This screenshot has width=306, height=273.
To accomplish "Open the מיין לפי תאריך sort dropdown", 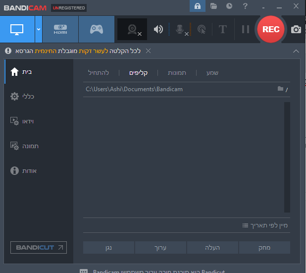I will pos(265,225).
